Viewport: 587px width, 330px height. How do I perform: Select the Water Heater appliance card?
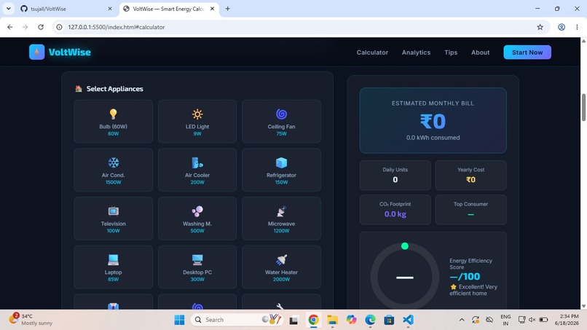(281, 267)
